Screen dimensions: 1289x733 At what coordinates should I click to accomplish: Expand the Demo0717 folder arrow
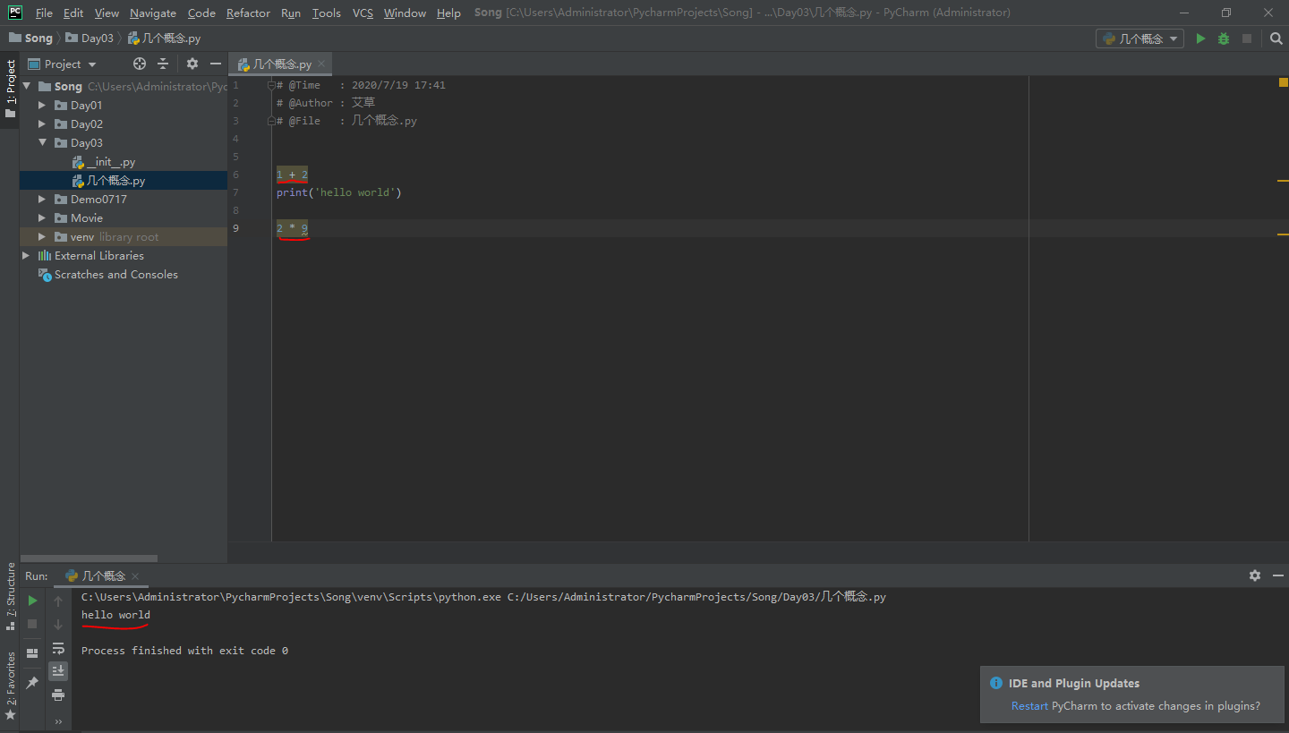tap(42, 199)
